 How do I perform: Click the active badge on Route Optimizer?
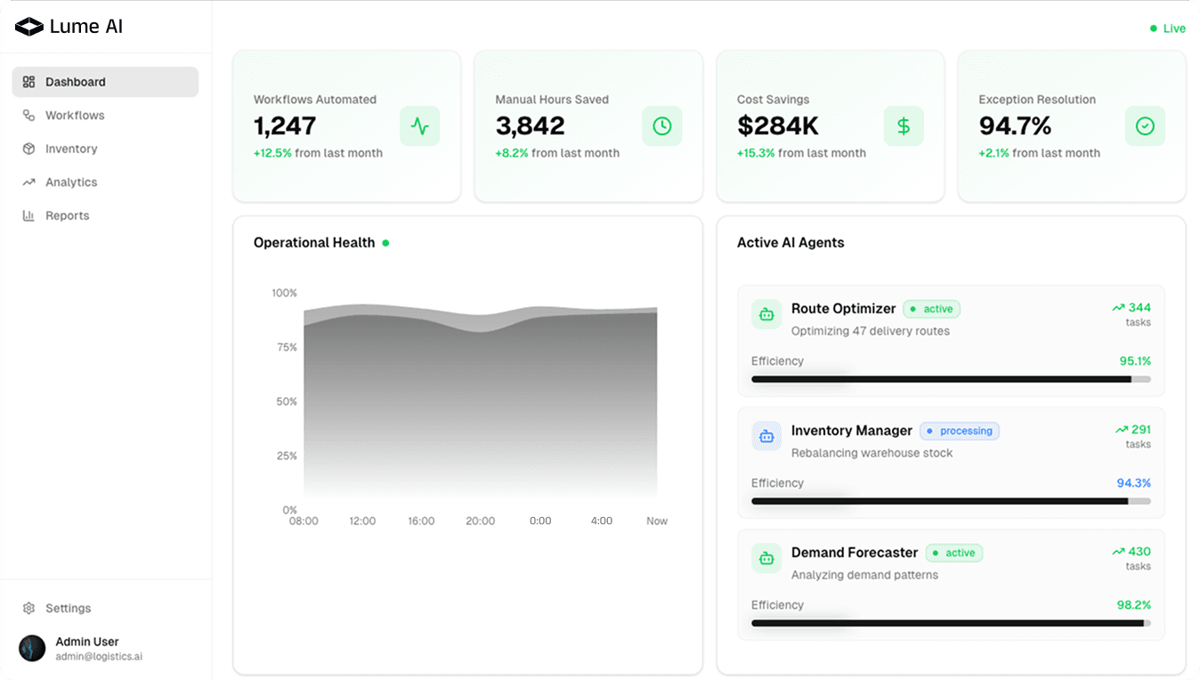click(x=931, y=309)
